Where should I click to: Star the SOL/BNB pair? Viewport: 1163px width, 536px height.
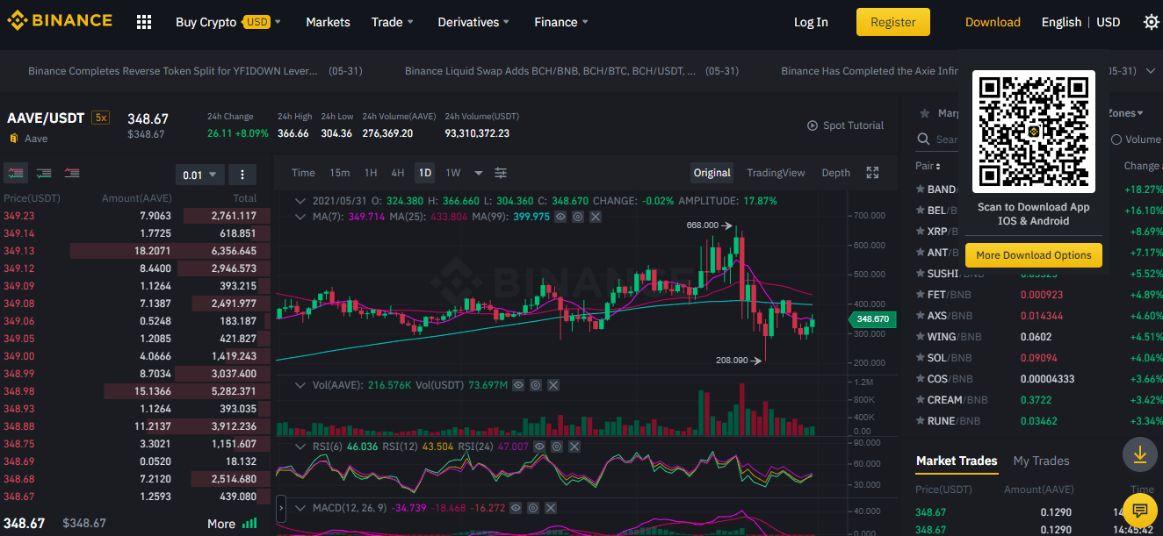click(x=921, y=358)
